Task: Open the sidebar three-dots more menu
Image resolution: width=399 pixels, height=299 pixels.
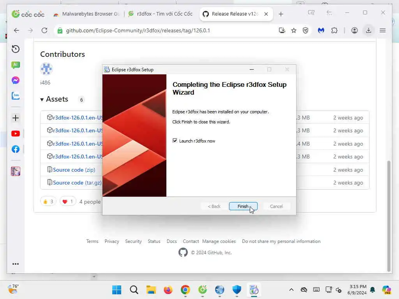Action: (x=16, y=264)
